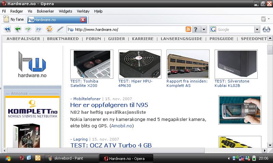Open the Hiper HPU-4M630 power supply thumbnail

(140, 64)
